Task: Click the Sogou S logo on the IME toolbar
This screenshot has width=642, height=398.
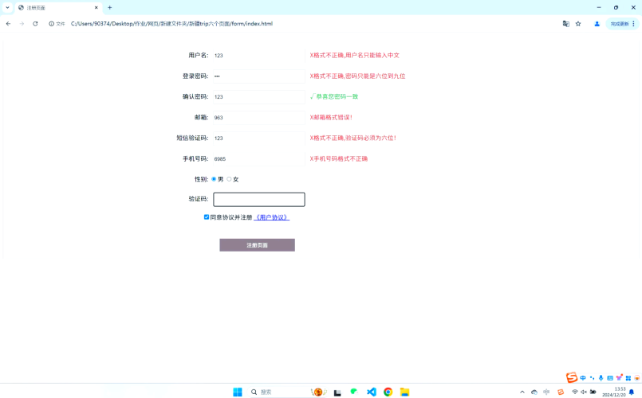Action: pos(572,377)
